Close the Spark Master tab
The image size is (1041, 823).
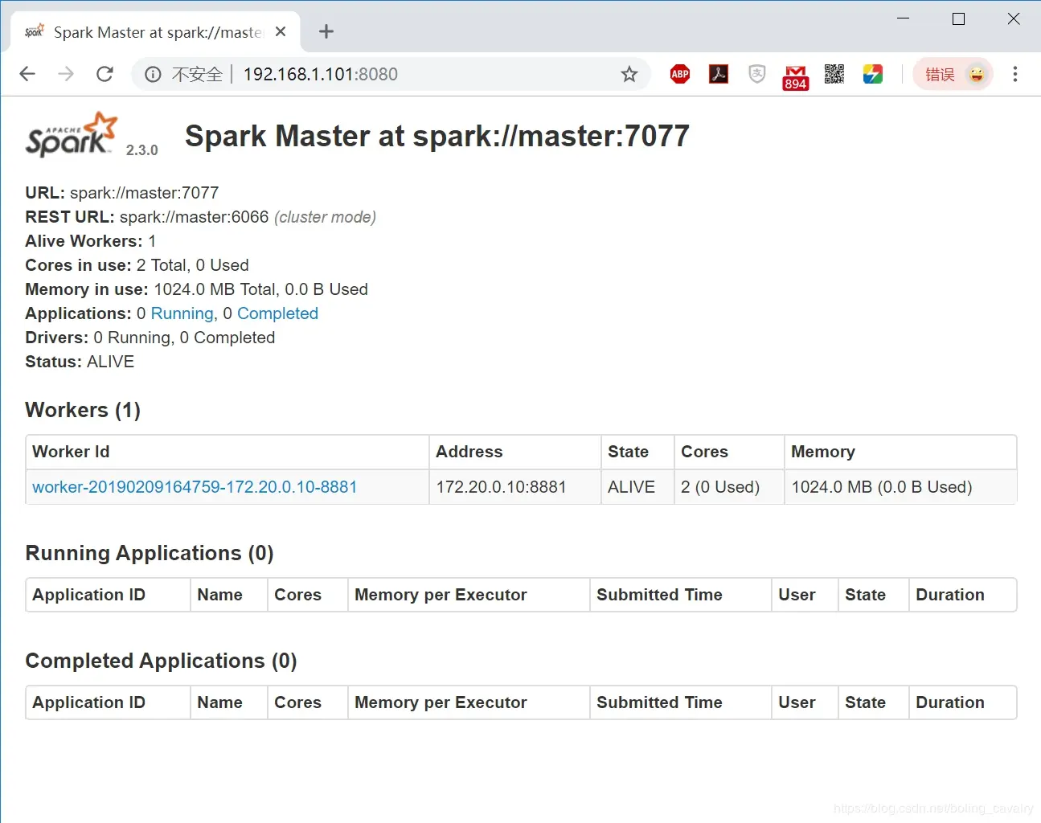(x=281, y=32)
